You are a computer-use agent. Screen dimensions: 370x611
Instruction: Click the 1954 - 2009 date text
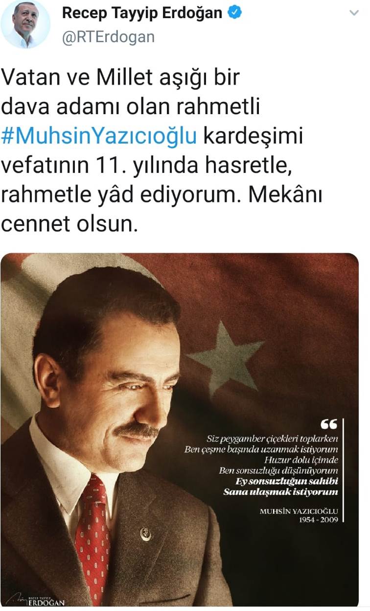tap(319, 520)
